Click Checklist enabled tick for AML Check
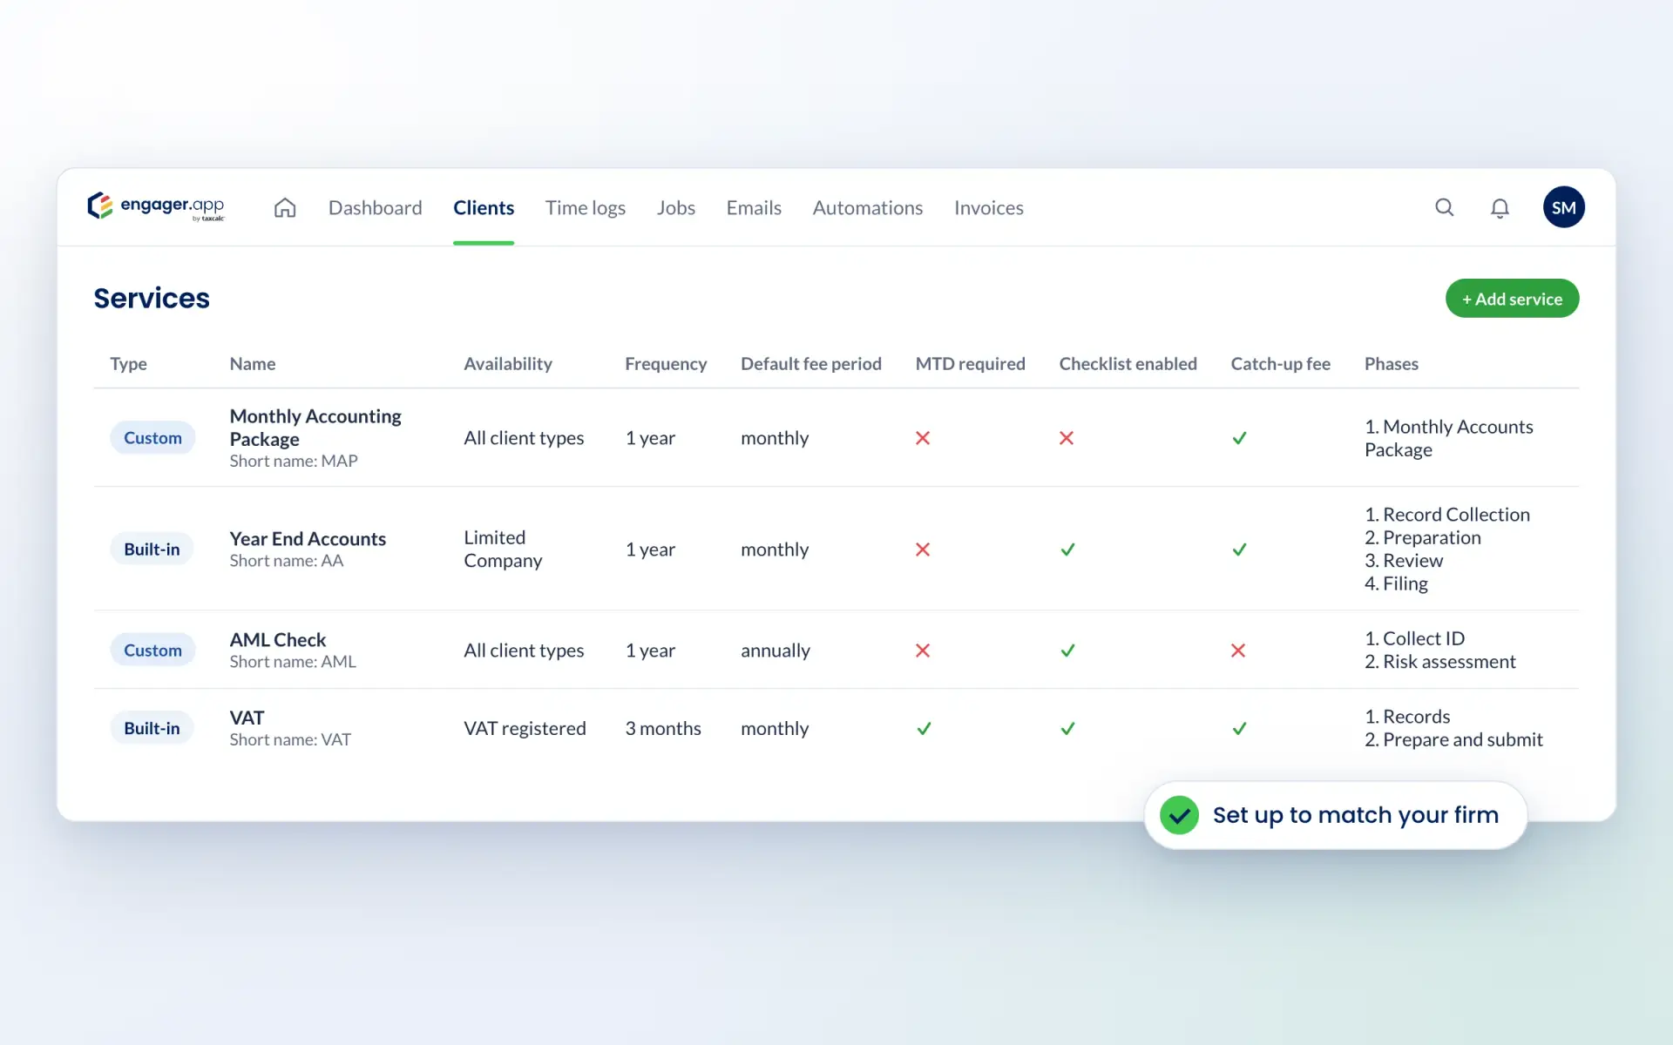Screen dimensions: 1673x1045 pyautogui.click(x=1067, y=651)
